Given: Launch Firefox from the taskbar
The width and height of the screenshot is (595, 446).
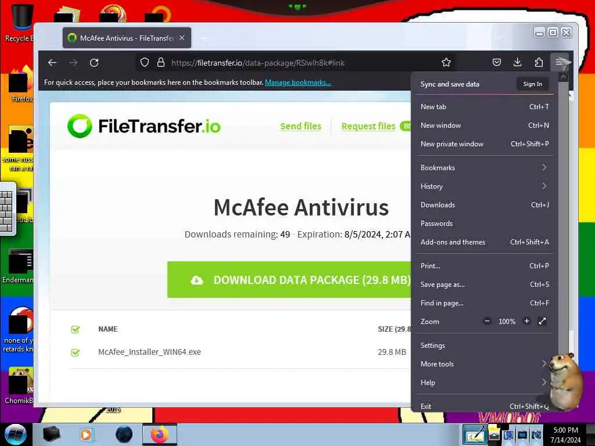Looking at the screenshot, I should (x=160, y=434).
